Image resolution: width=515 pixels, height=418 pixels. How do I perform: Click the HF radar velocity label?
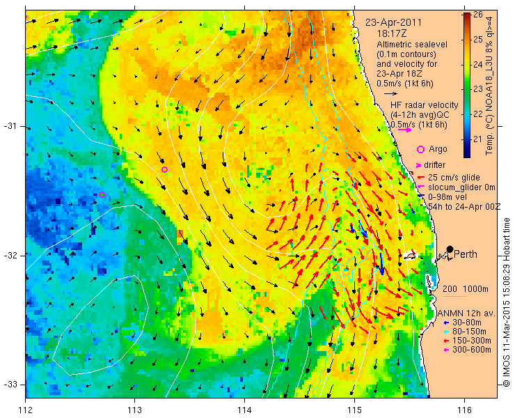(x=424, y=105)
